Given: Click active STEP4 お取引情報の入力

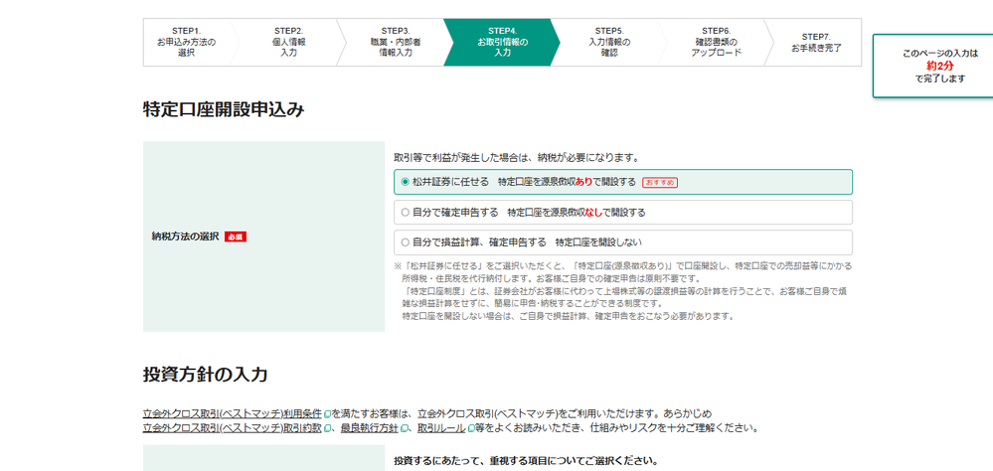Looking at the screenshot, I should 502,43.
